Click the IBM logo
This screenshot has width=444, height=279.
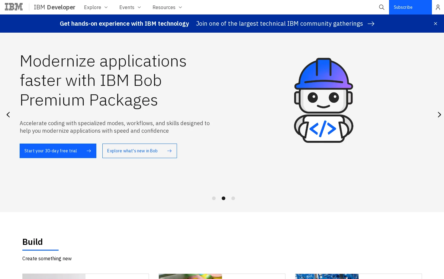[14, 7]
